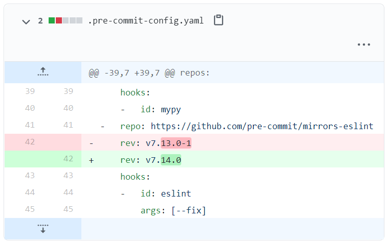Copy the file path to clipboard
The width and height of the screenshot is (388, 244).
coord(219,20)
